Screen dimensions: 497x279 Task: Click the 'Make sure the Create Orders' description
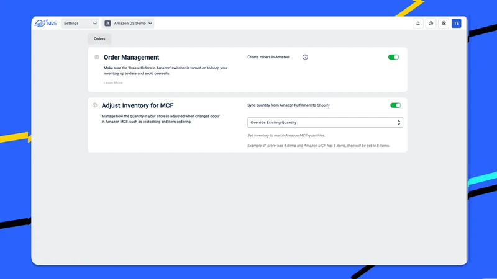pos(165,71)
